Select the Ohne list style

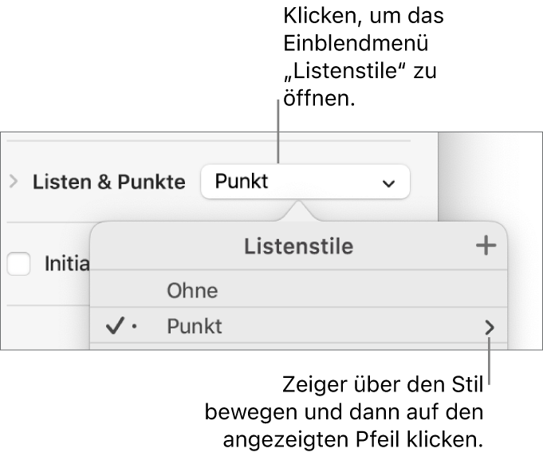[x=192, y=291]
